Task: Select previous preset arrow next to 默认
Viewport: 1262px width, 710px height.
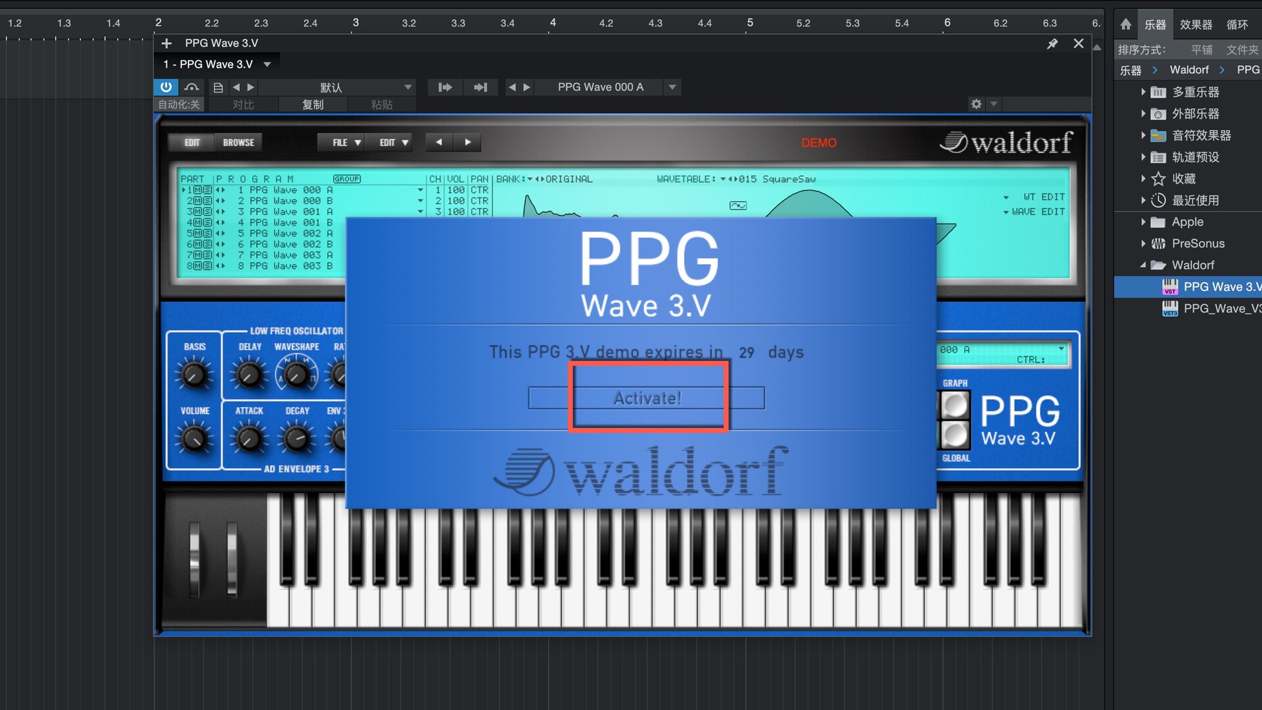Action: (236, 87)
